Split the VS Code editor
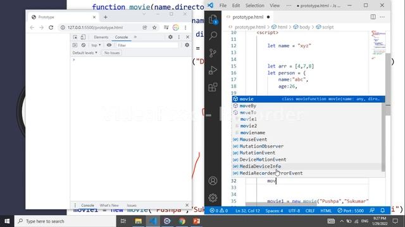Viewport: 405px width, 227px height. coord(373,17)
